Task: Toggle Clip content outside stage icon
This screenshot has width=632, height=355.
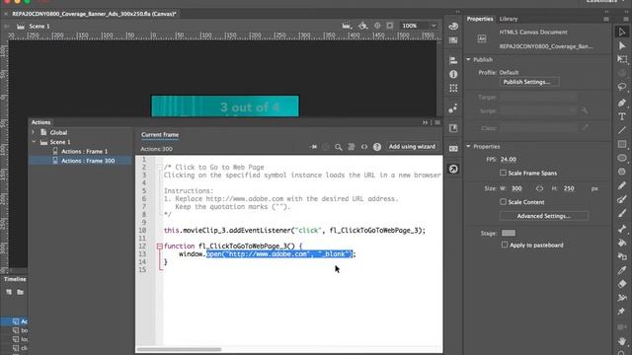Action: [390, 26]
